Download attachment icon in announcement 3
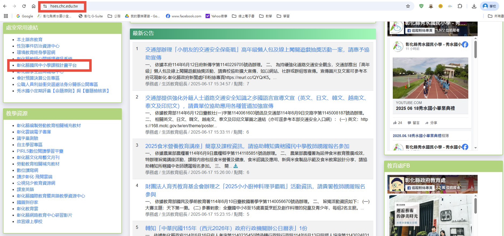The height and width of the screenshot is (236, 504). (x=236, y=166)
